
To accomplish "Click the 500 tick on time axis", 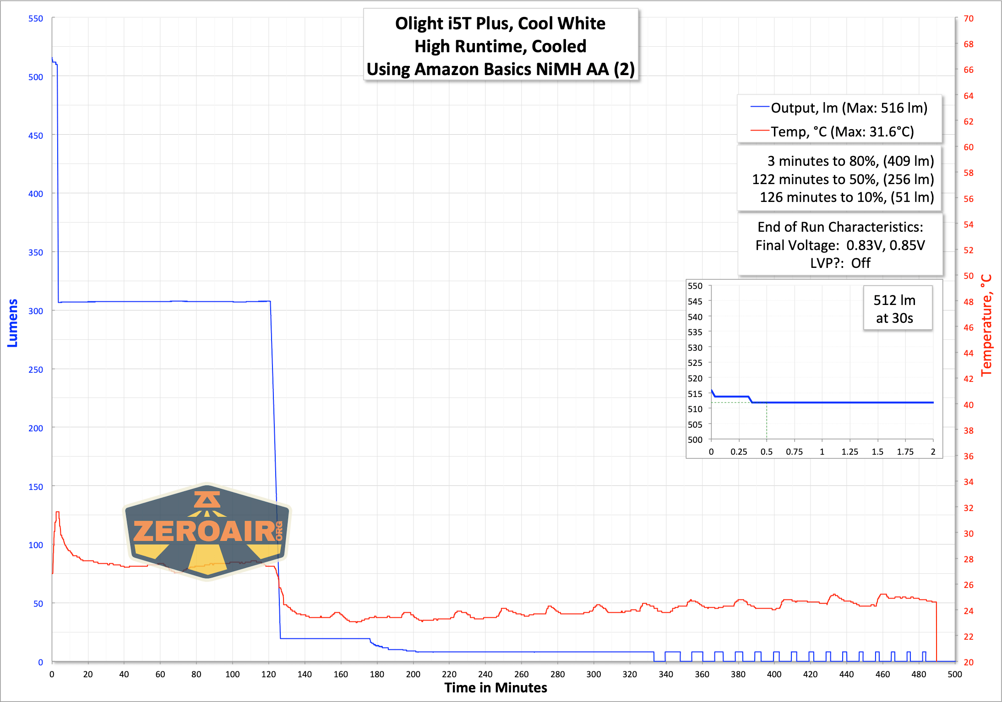I will tap(955, 674).
